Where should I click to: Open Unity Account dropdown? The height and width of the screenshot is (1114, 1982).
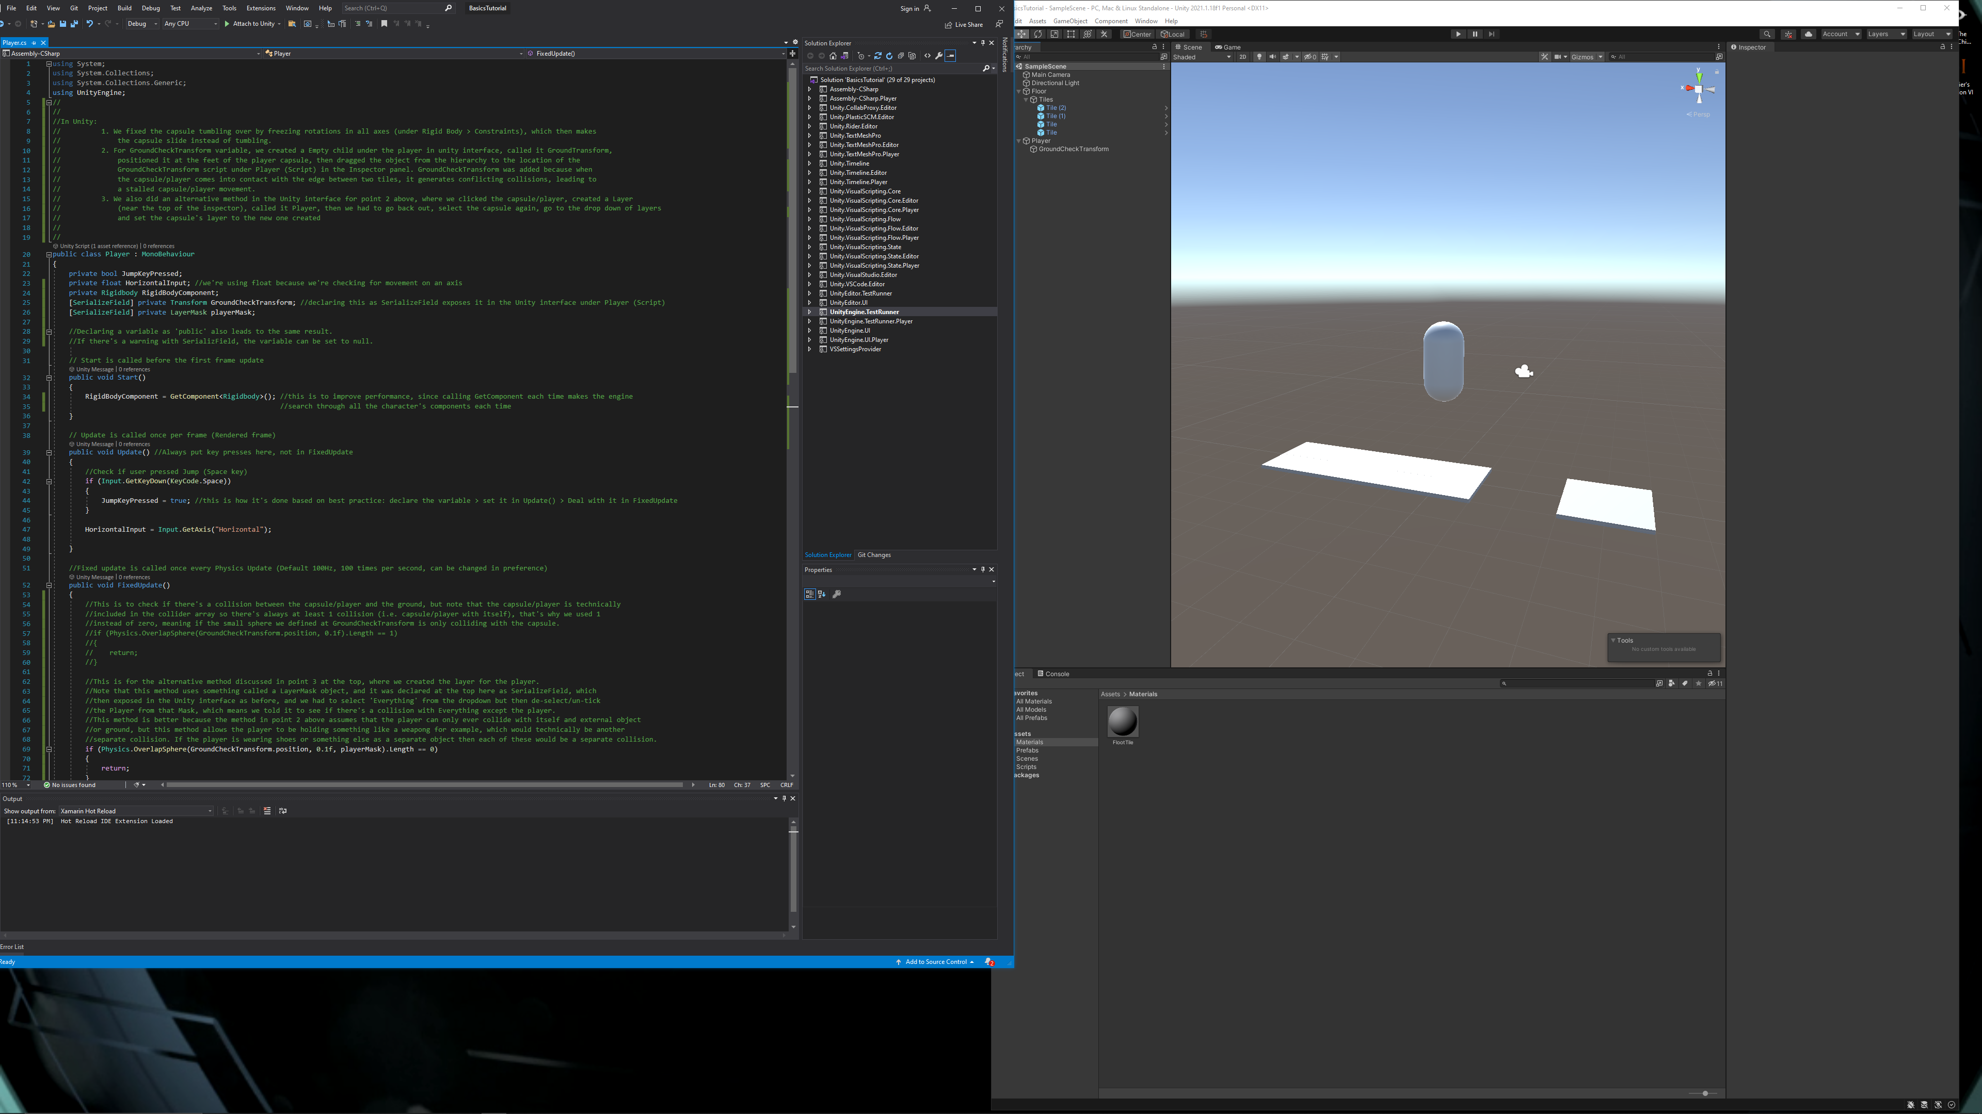[x=1841, y=34]
